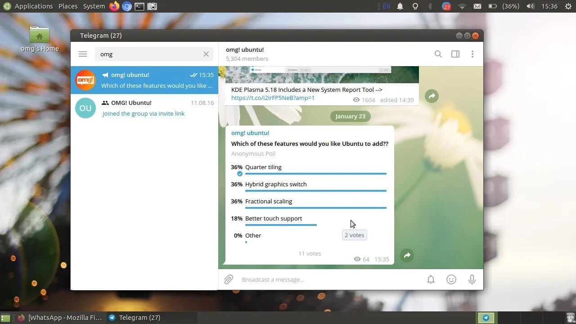The width and height of the screenshot is (576, 324).
Task: Open the emoji picker
Action: click(x=451, y=279)
